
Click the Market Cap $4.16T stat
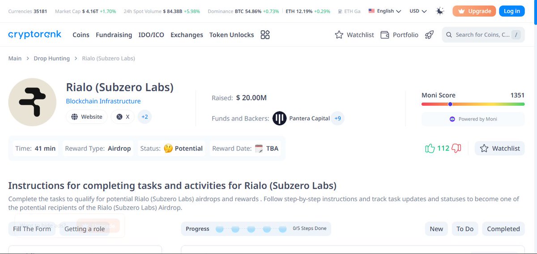coord(85,11)
